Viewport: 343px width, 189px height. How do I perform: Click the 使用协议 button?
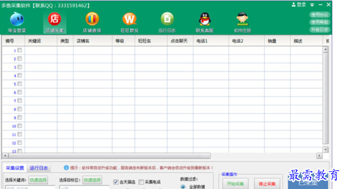tap(319, 15)
